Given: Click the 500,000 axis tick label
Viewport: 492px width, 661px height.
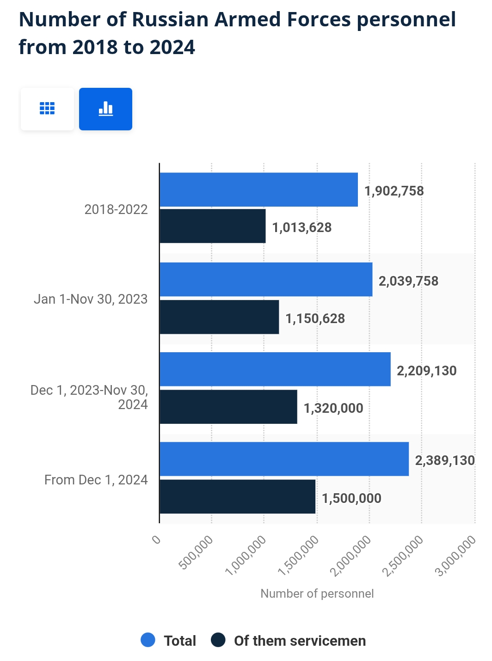Looking at the screenshot, I should [x=196, y=552].
